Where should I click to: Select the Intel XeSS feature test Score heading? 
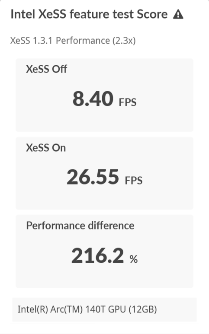(x=89, y=15)
